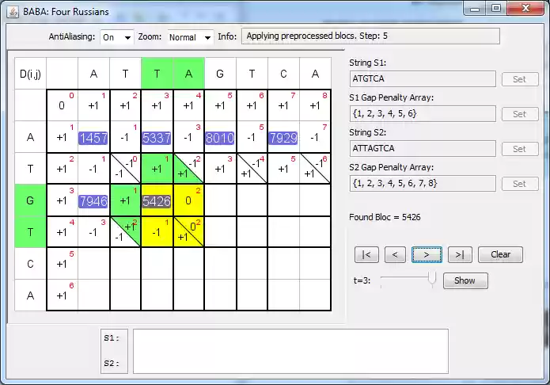Screen dimensions: 550x385
Task: Click the C row header cell
Action: [x=30, y=264]
